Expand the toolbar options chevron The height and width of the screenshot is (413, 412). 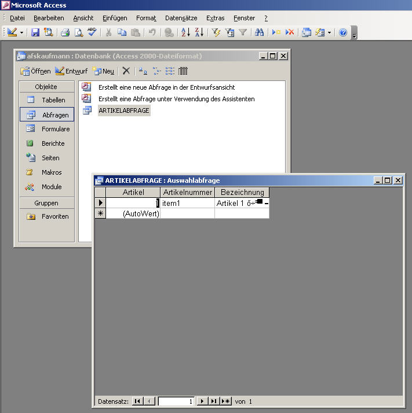(x=355, y=32)
